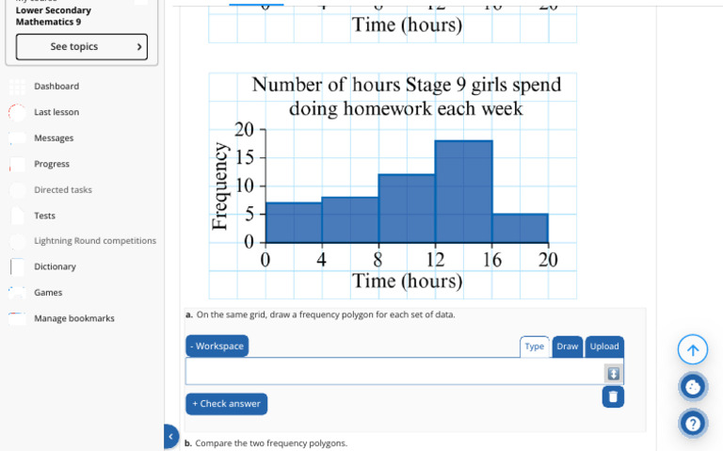Viewport: 723px width, 451px height.
Task: Switch to the Type tab
Action: tap(535, 346)
